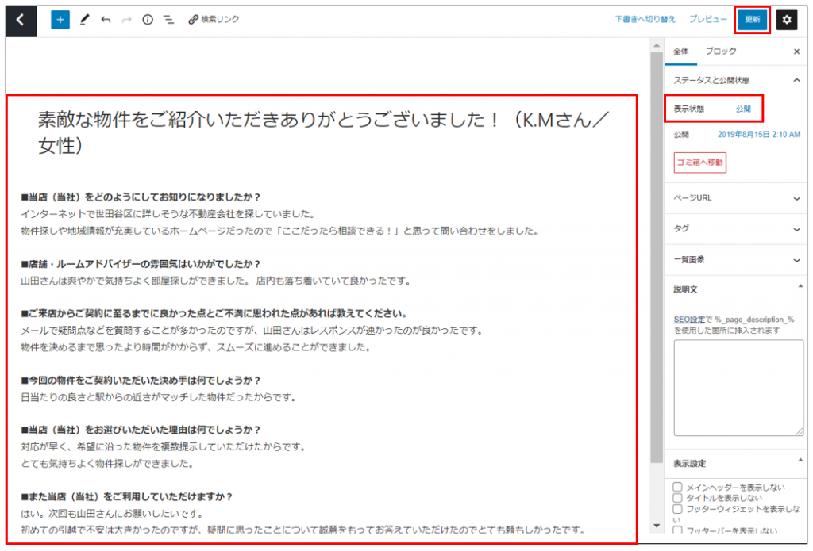This screenshot has width=813, height=551.
Task: Expand the ページURL section
Action: [x=734, y=198]
